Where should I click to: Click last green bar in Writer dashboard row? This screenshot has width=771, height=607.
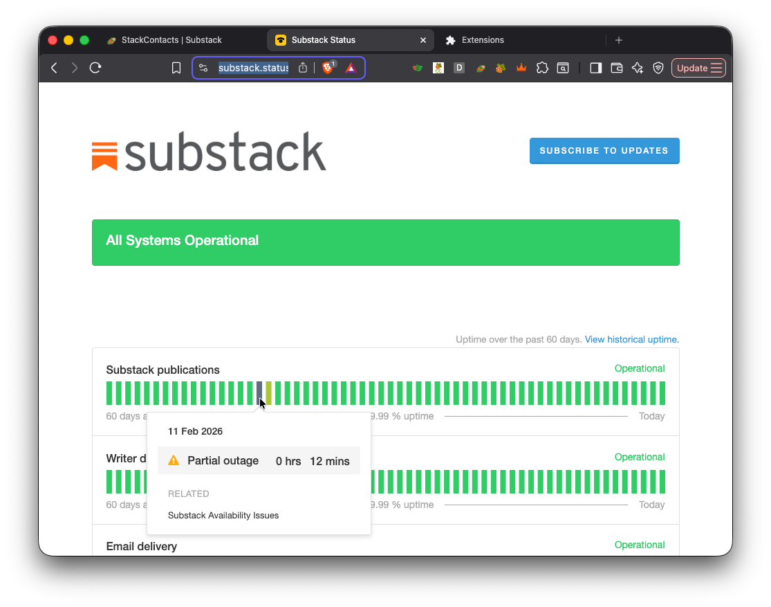(x=662, y=482)
